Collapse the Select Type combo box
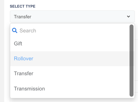The width and height of the screenshot is (138, 102). (72, 17)
